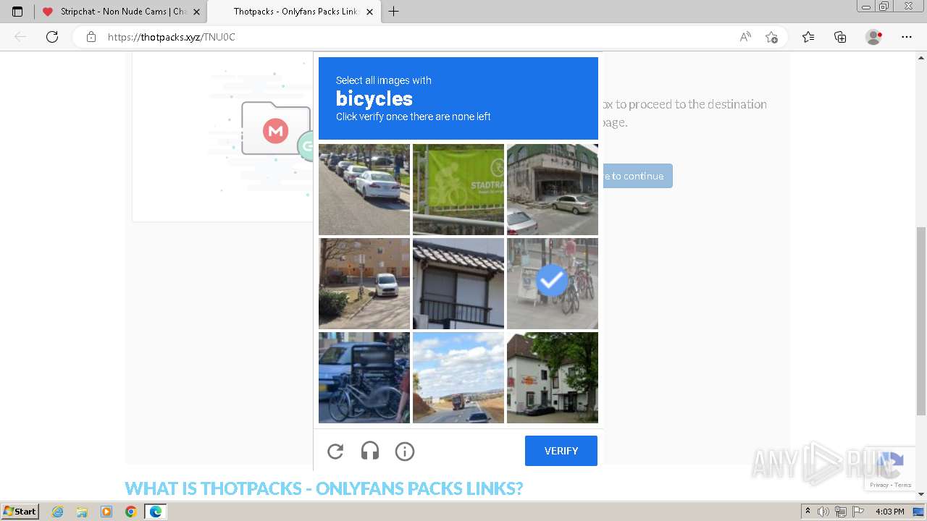Viewport: 927px width, 521px height.
Task: Open reCAPTCHA Terms link
Action: point(903,485)
